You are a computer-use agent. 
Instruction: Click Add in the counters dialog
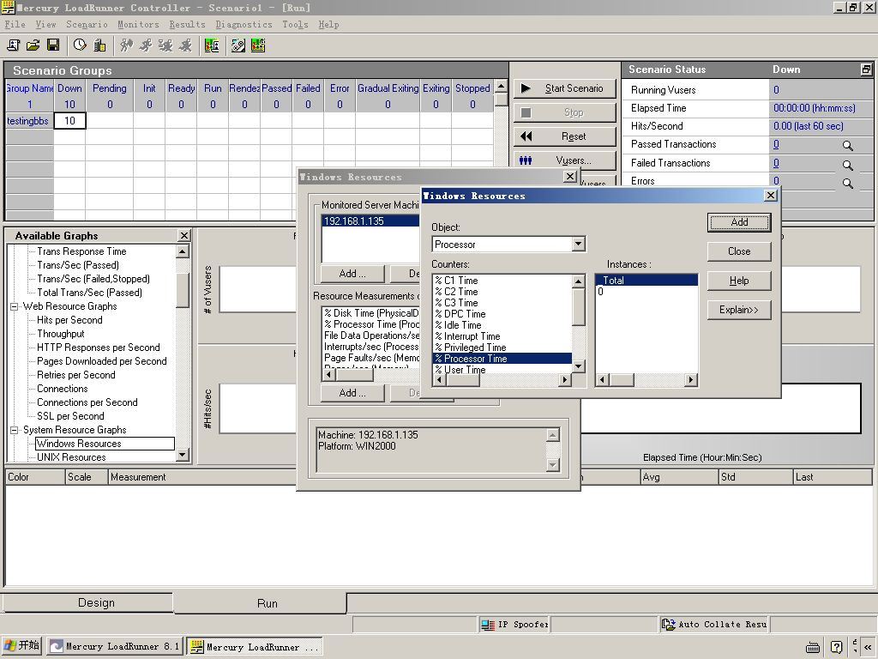click(x=739, y=222)
